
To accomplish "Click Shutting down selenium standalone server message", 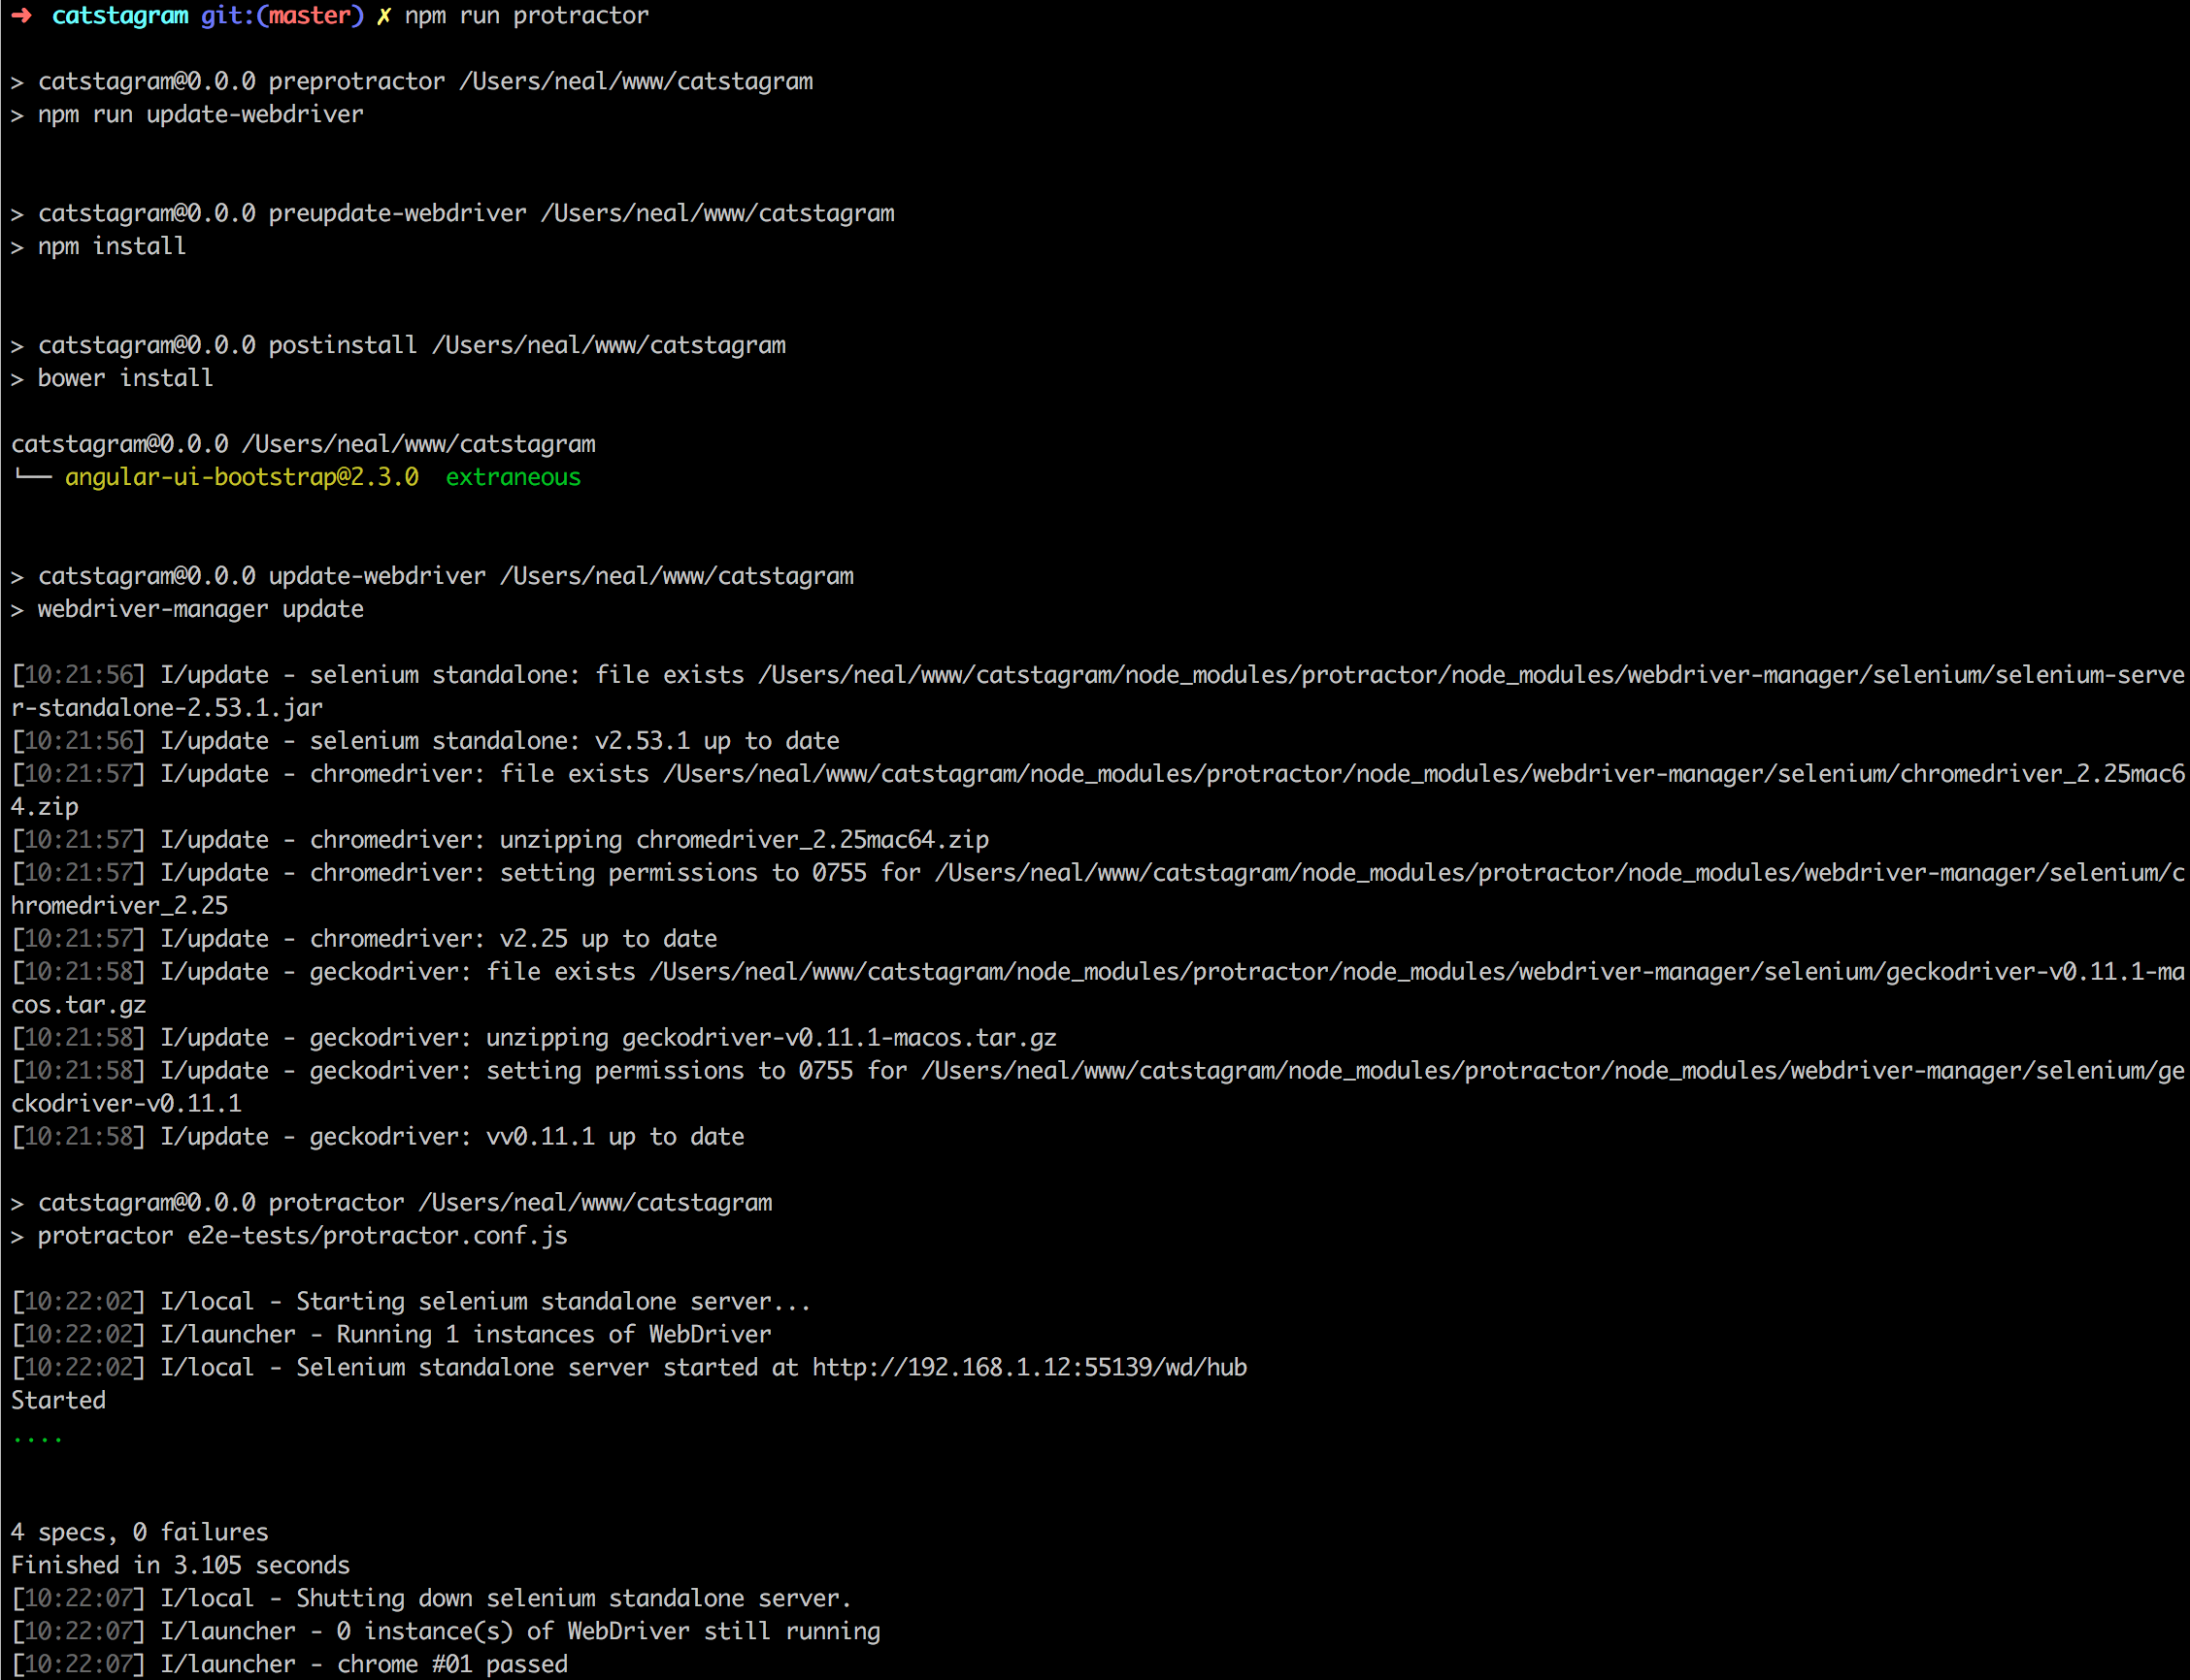I will [573, 1598].
